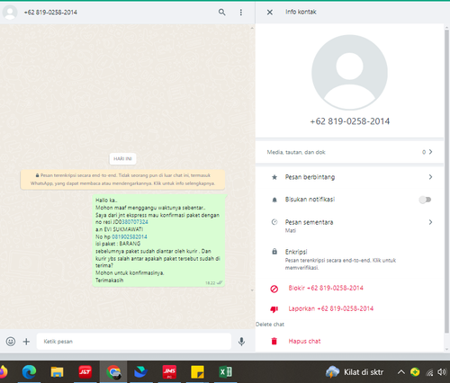Viewport: 450px width, 383px height.
Task: Click the Info kontak panel title
Action: point(301,12)
